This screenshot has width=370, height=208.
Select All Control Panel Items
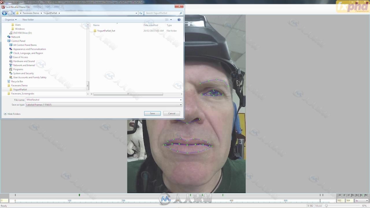point(25,45)
